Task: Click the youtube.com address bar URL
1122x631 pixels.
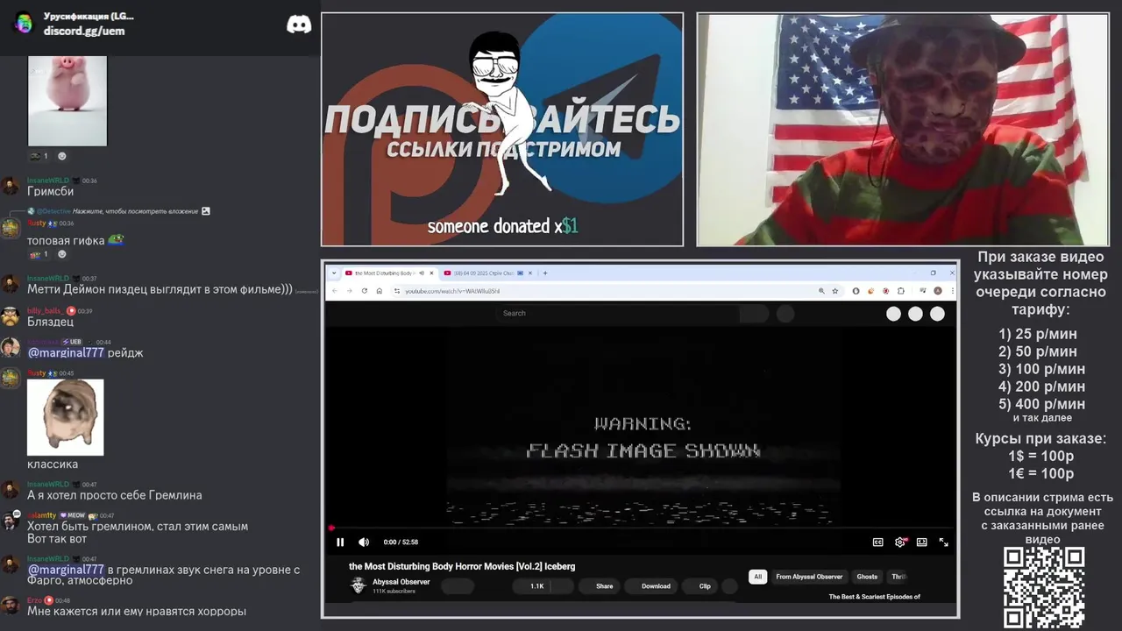Action: [452, 291]
